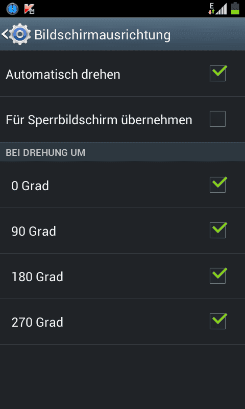Tap the battery status icon
The width and height of the screenshot is (245, 409).
(235, 8)
